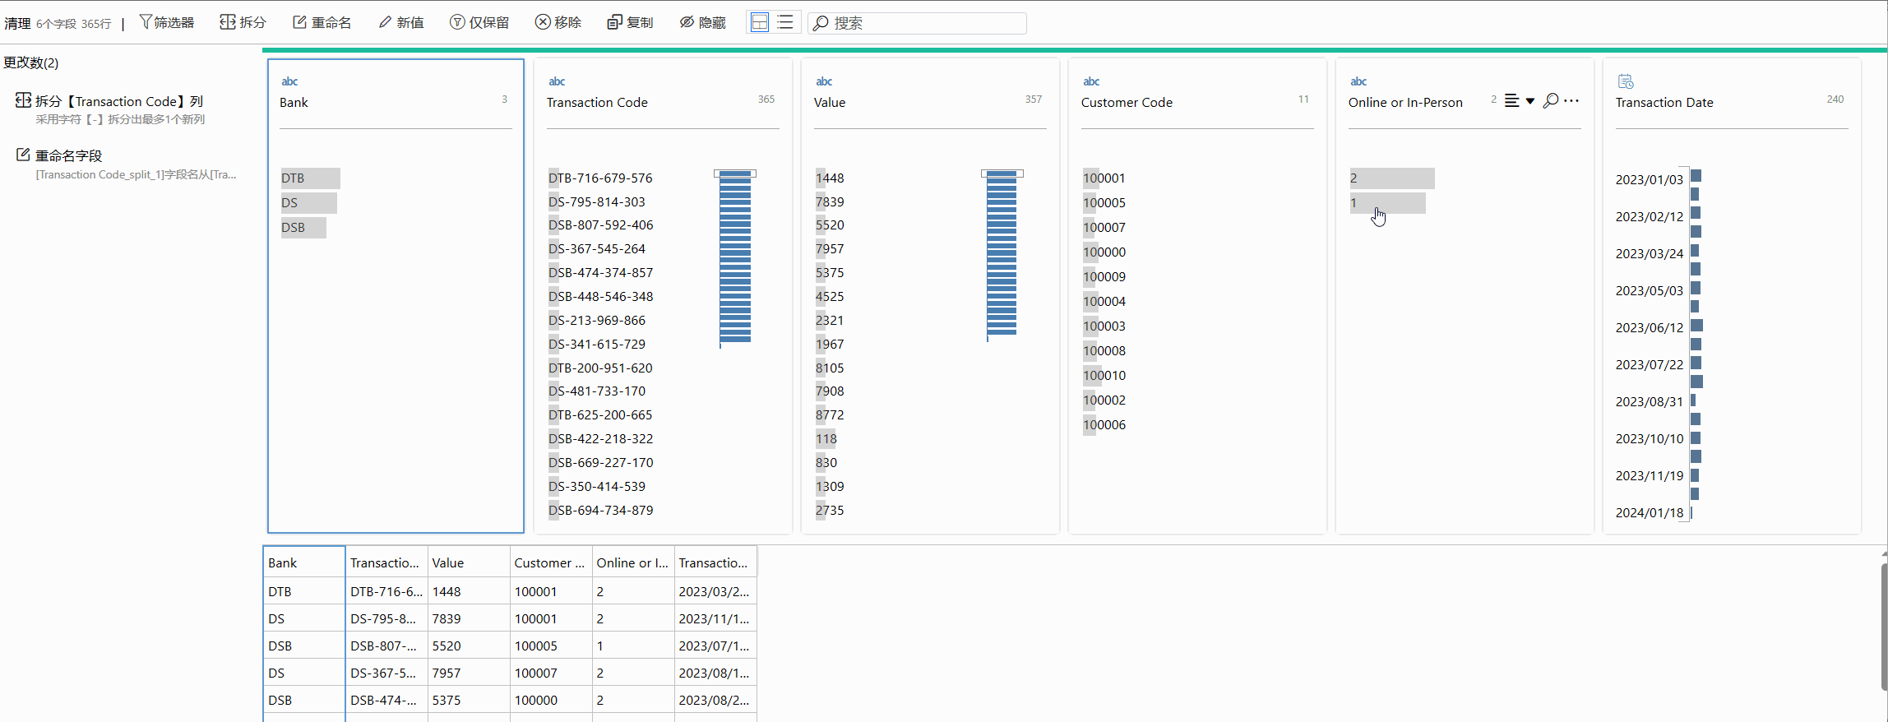This screenshot has height=722, width=1888.
Task: Click abc type icon of Online or In-Person
Action: tap(1358, 81)
